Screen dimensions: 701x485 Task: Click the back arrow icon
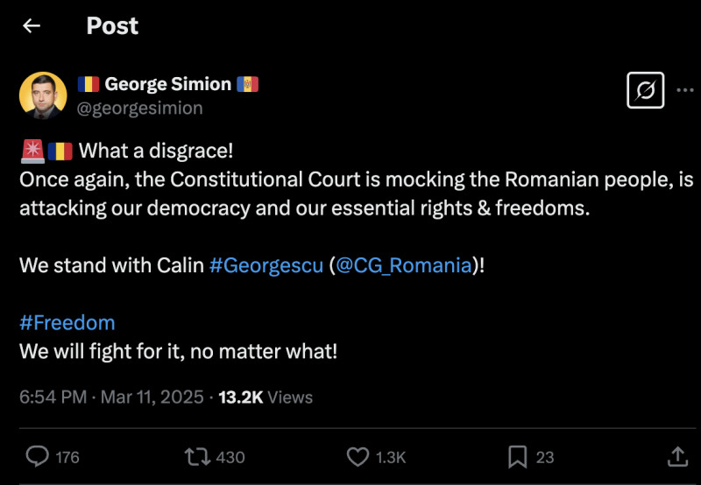[x=32, y=25]
